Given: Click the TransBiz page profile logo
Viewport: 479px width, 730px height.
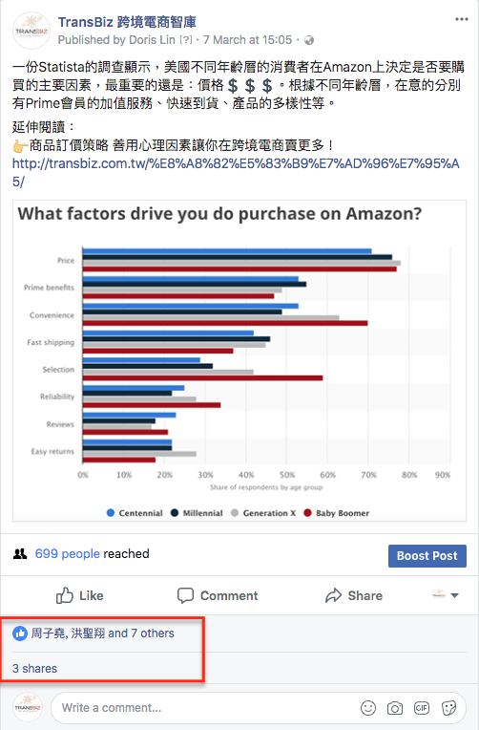Looking at the screenshot, I should click(31, 31).
